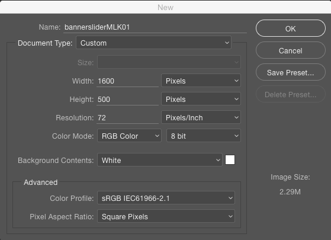Open the 8 bit depth dropdown
The height and width of the screenshot is (240, 331).
coord(204,136)
